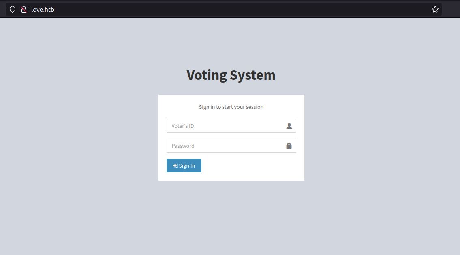Click the "Sign In" label text
Viewport: 460px width, 255px height.
click(x=187, y=166)
